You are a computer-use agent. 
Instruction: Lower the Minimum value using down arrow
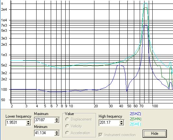tap(57, 134)
